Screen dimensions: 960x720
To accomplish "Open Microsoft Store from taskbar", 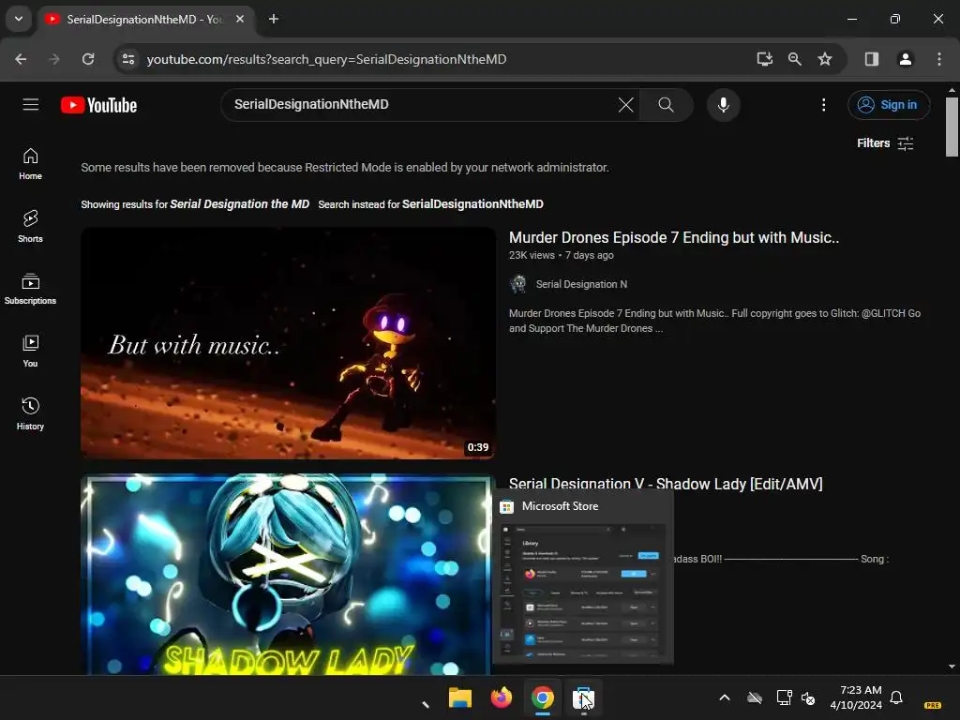I will [583, 697].
